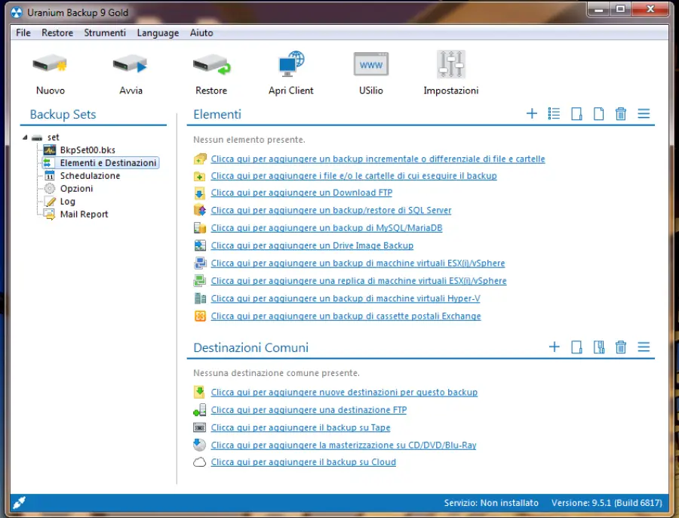Screen dimensions: 679x518
Task: Click the Download FTP backup link
Action: point(301,193)
